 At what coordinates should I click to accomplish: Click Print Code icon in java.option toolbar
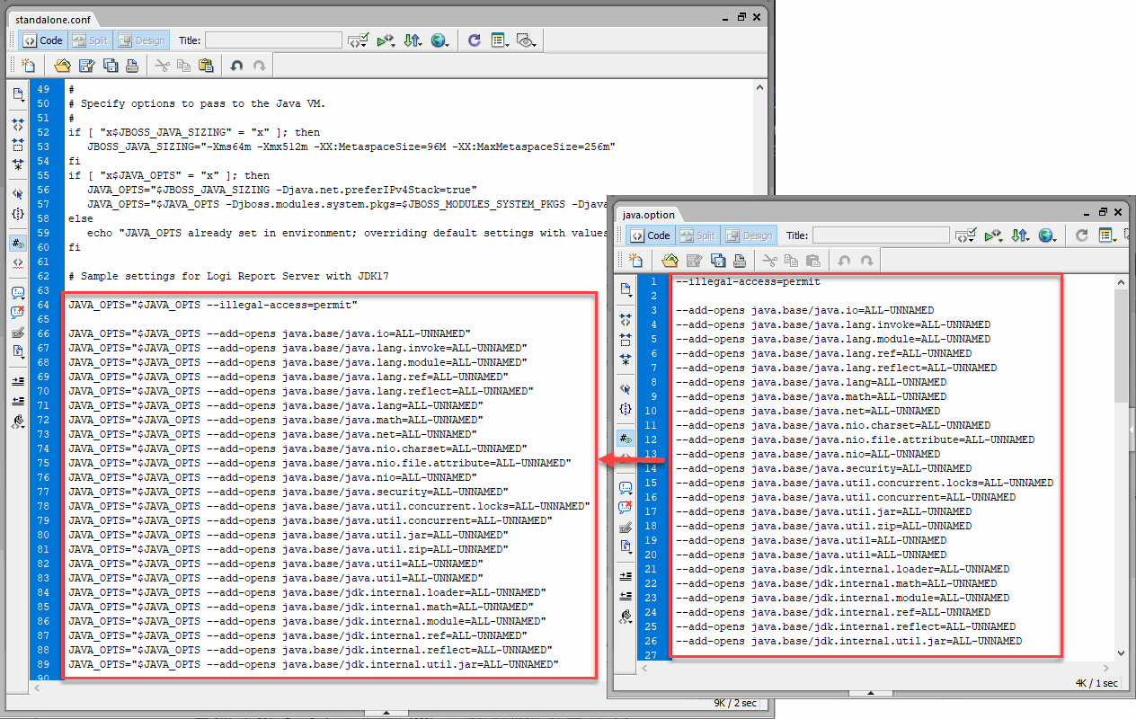pyautogui.click(x=739, y=261)
